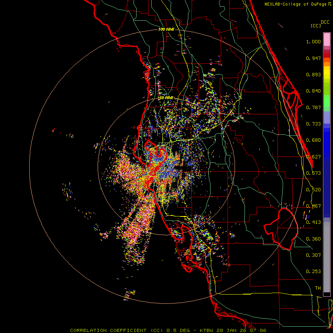Click the 100 NMI range ring label
Screen dimensions: 333x333
(x=166, y=29)
